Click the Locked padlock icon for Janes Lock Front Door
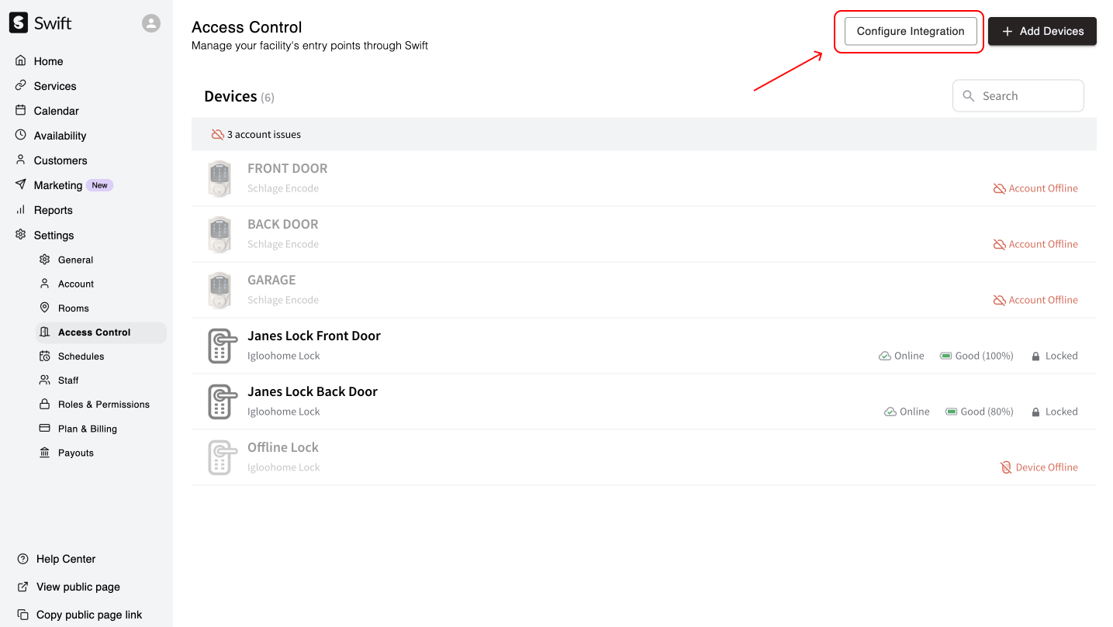Screen dimensions: 1113x627 pos(1035,357)
